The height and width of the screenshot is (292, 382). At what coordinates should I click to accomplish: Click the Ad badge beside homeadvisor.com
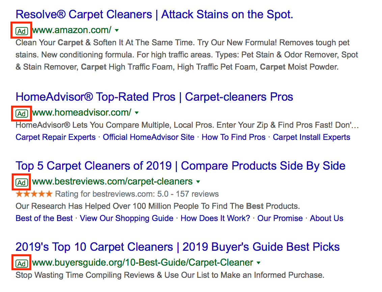[x=21, y=114]
